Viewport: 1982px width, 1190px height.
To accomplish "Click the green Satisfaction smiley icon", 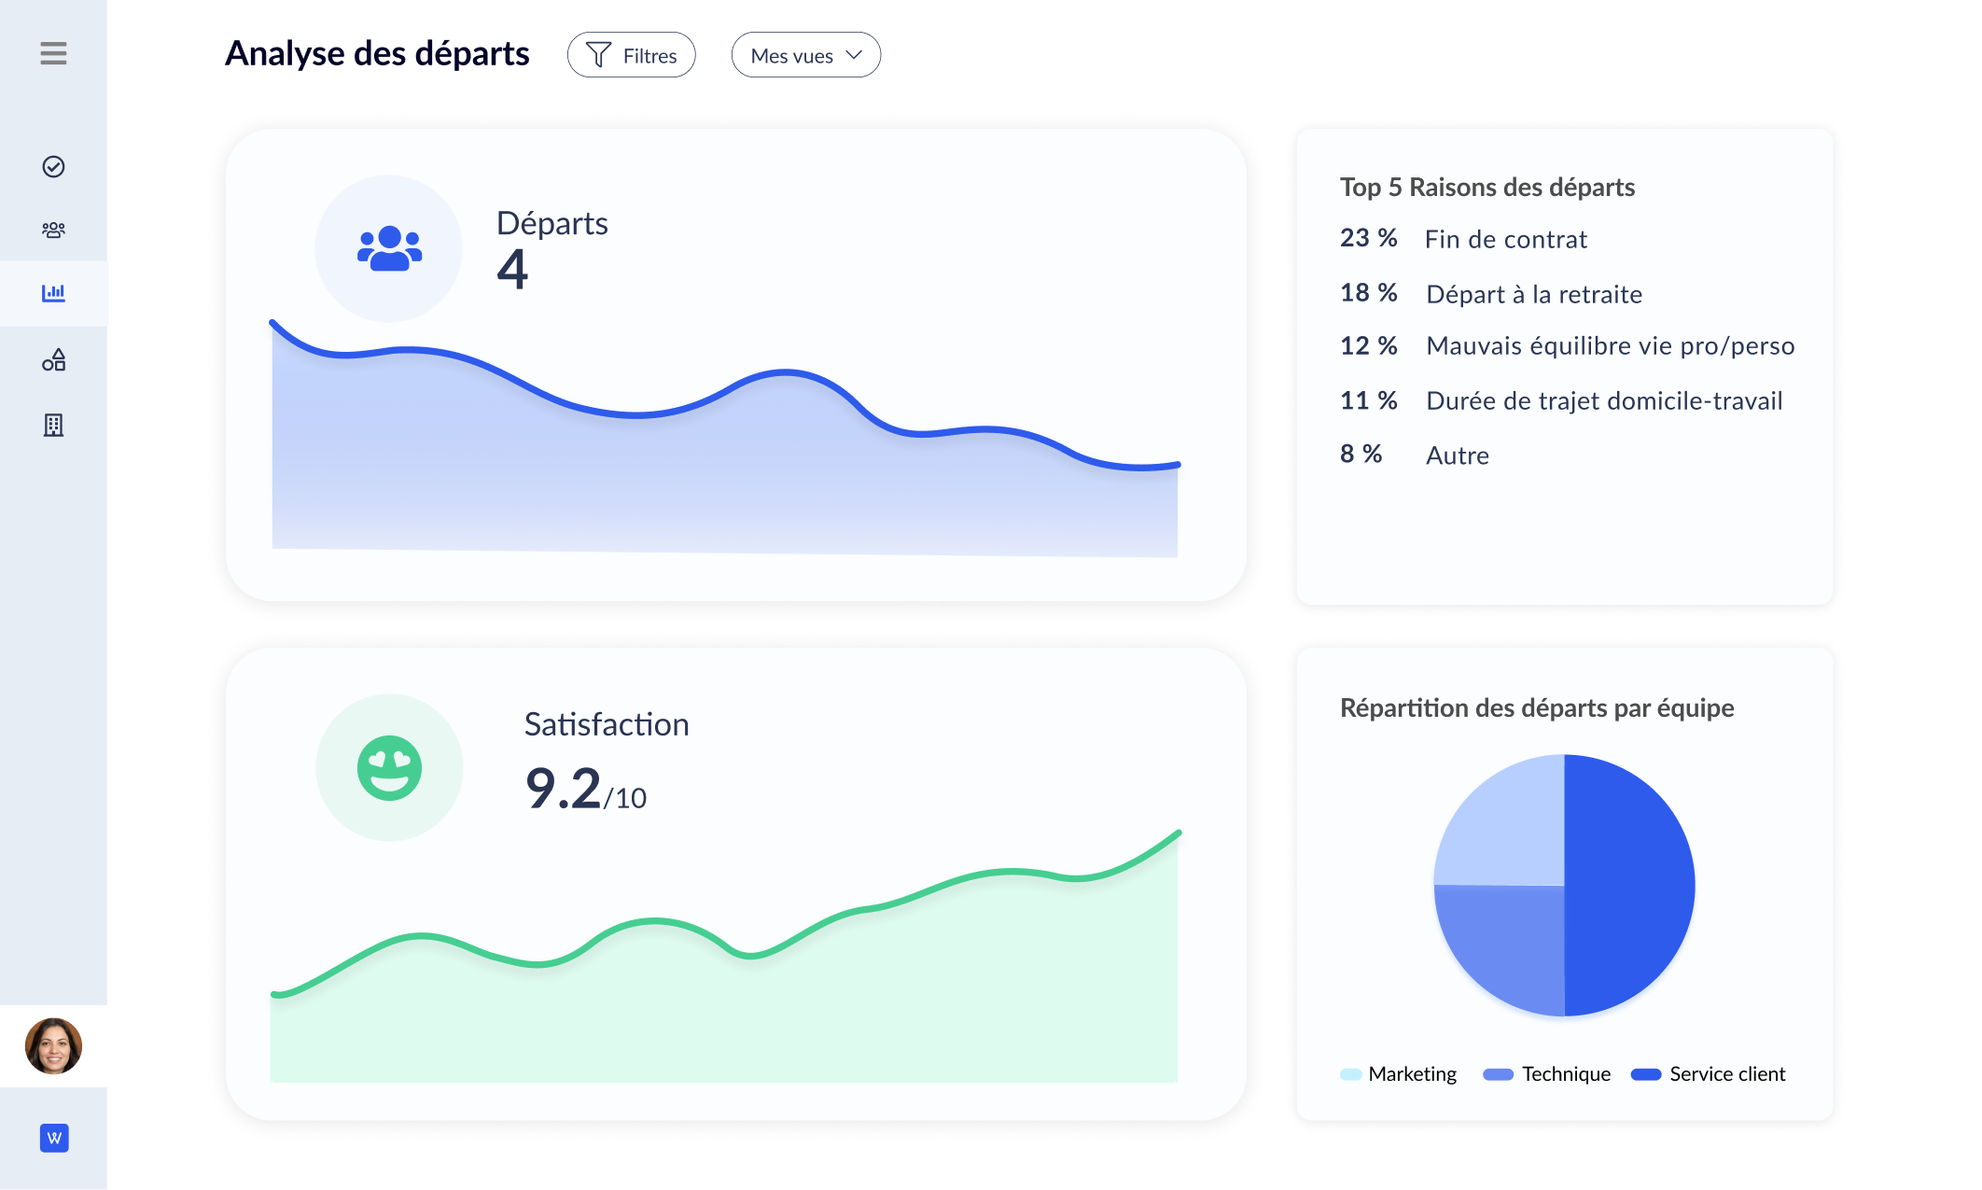I will tap(389, 768).
